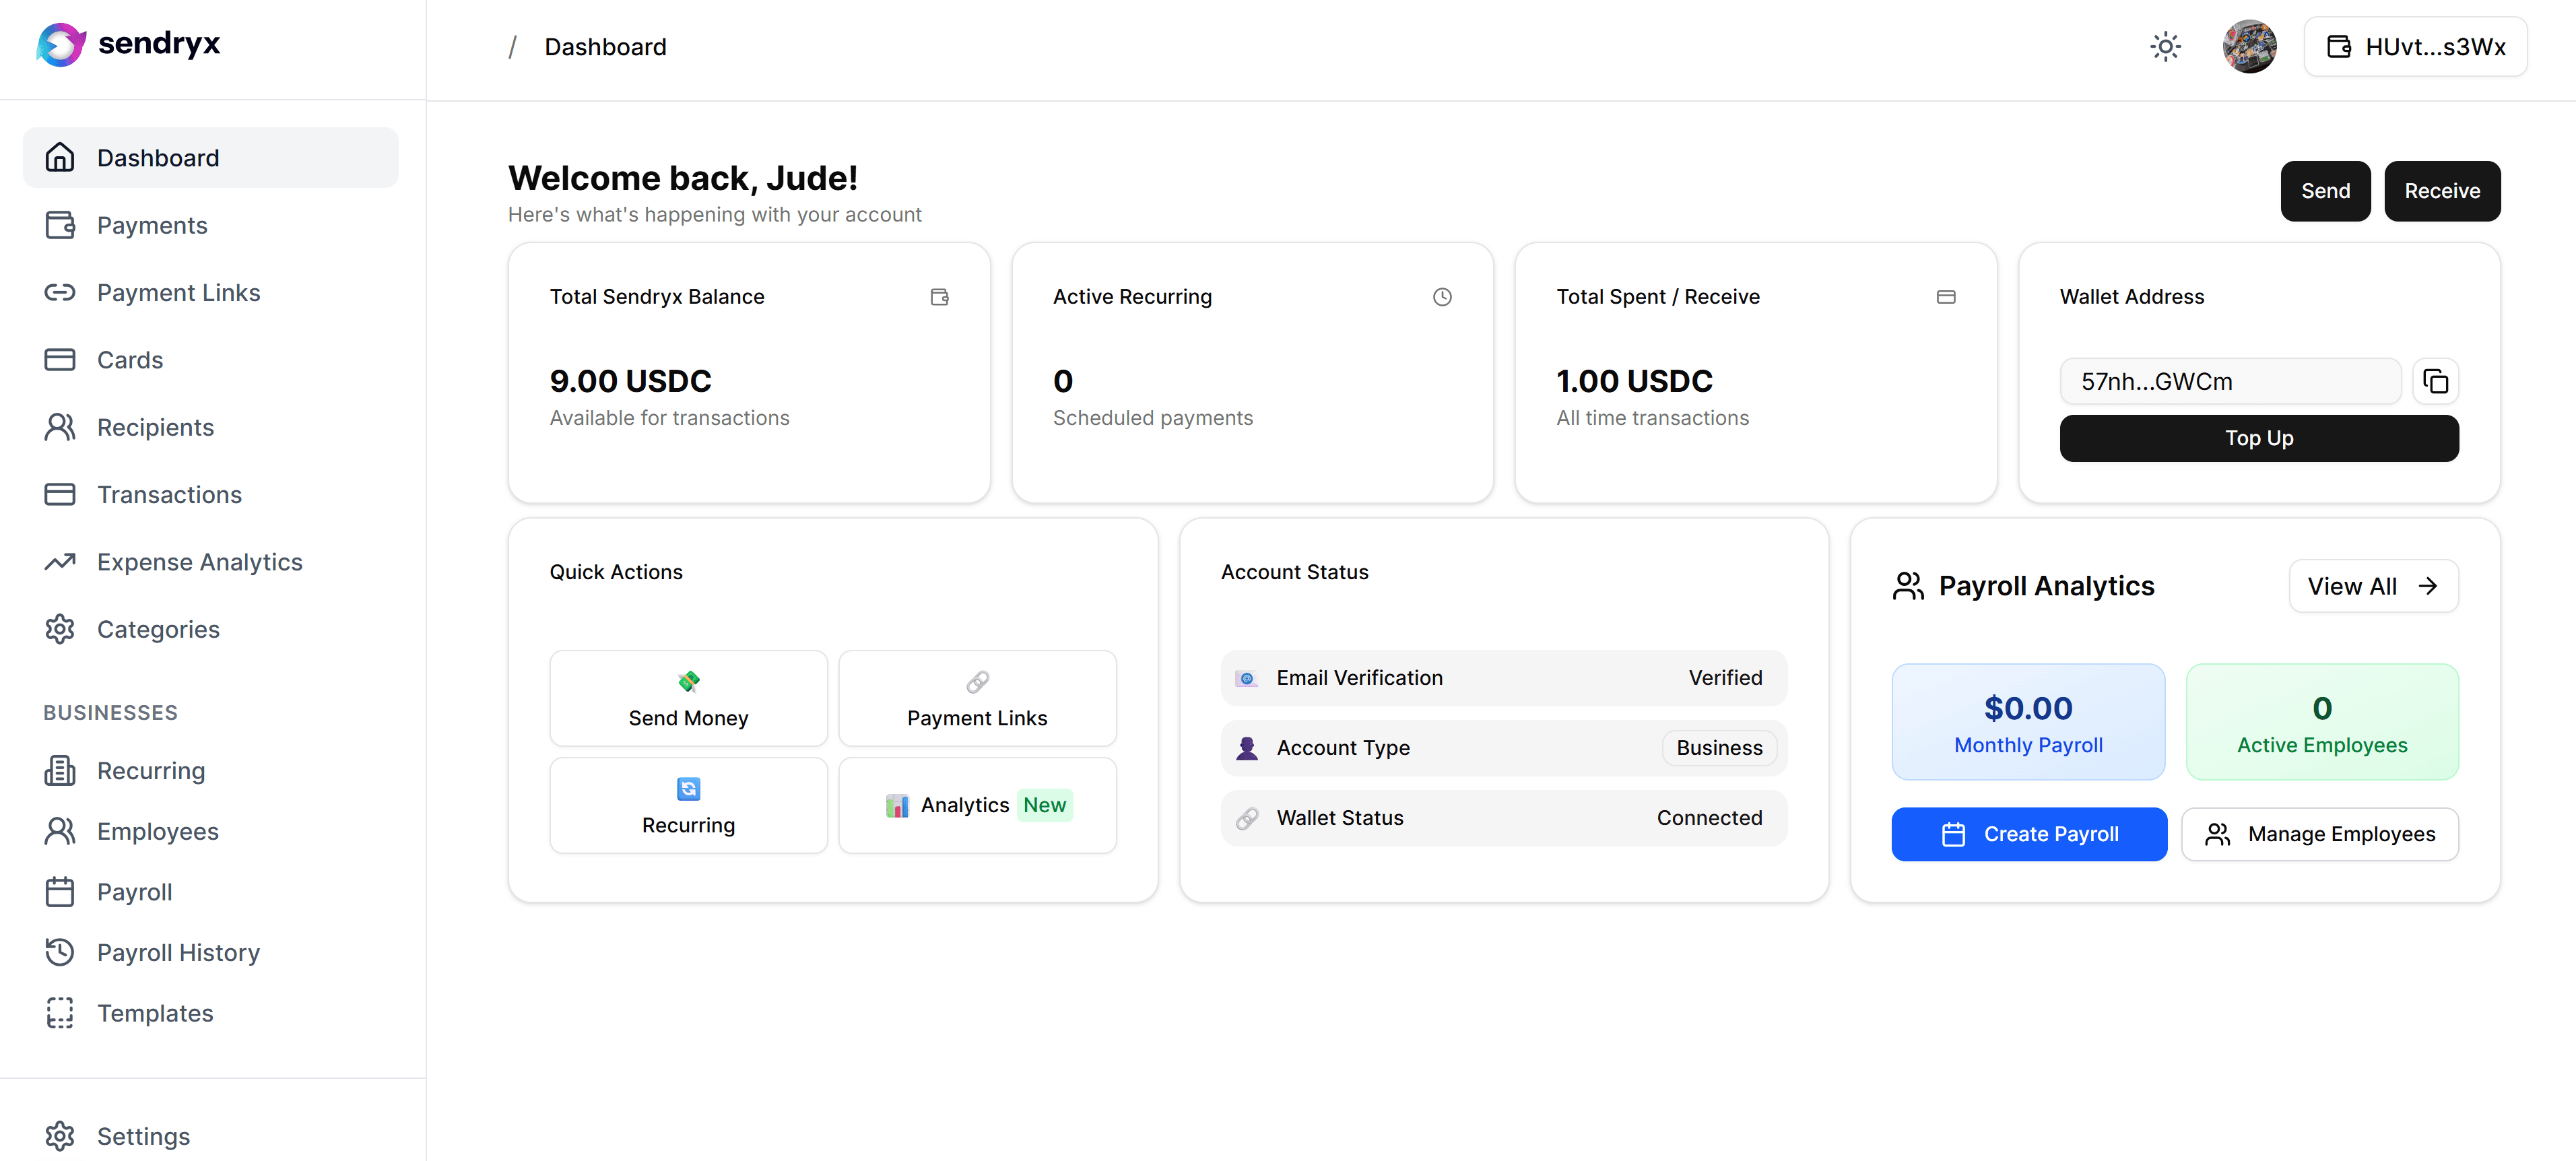Image resolution: width=2576 pixels, height=1161 pixels.
Task: Click the wallet icon in Total Sendryx Balance card
Action: point(939,297)
